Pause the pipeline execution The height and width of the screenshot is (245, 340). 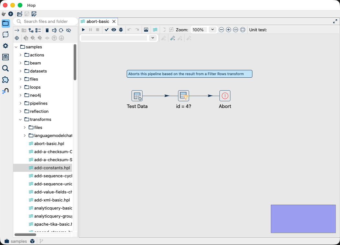[x=90, y=30]
